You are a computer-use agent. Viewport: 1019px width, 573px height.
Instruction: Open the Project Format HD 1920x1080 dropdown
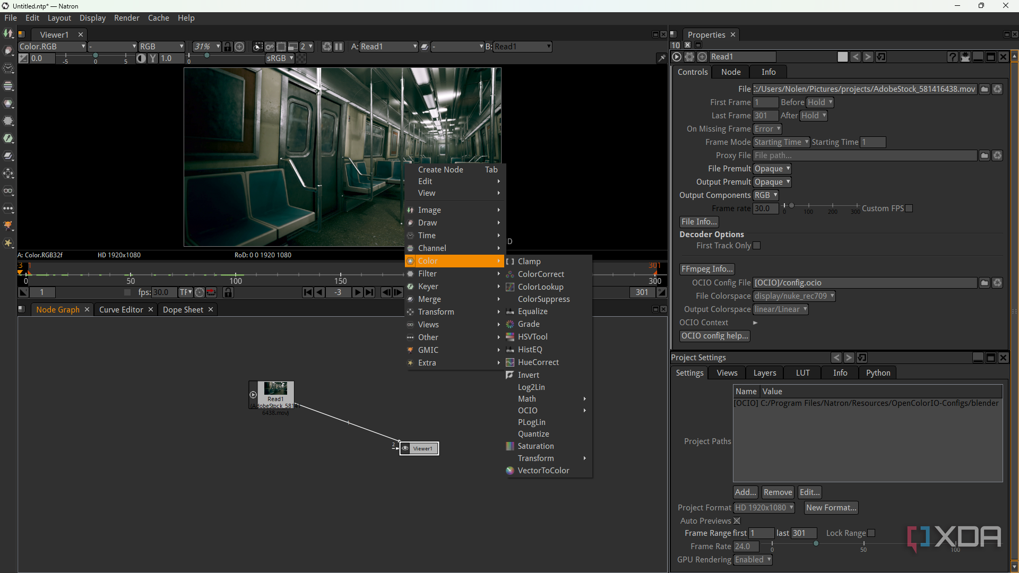coord(764,508)
